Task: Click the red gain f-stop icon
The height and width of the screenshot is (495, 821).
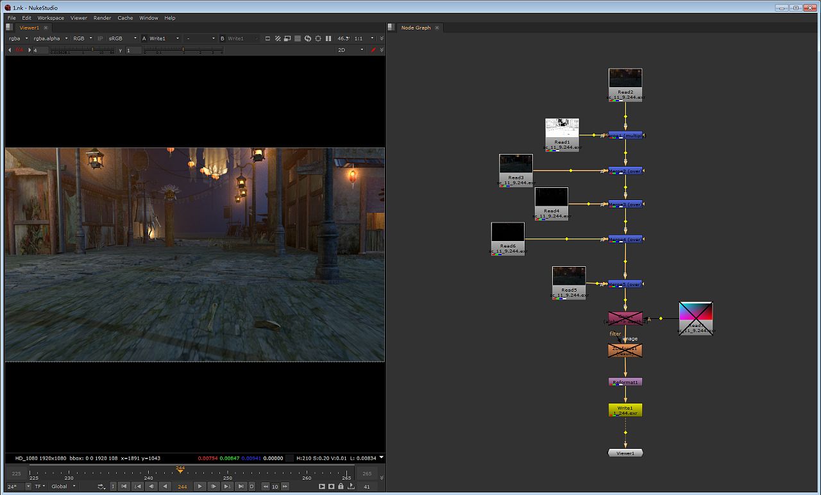Action: 19,50
